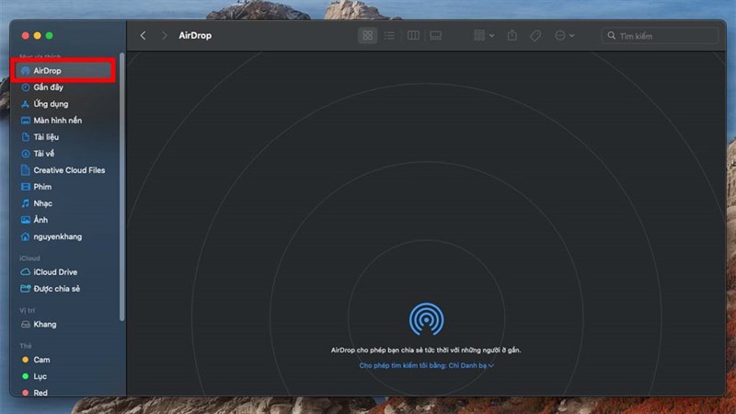Click the blue AirDrop radar icon

click(x=426, y=319)
